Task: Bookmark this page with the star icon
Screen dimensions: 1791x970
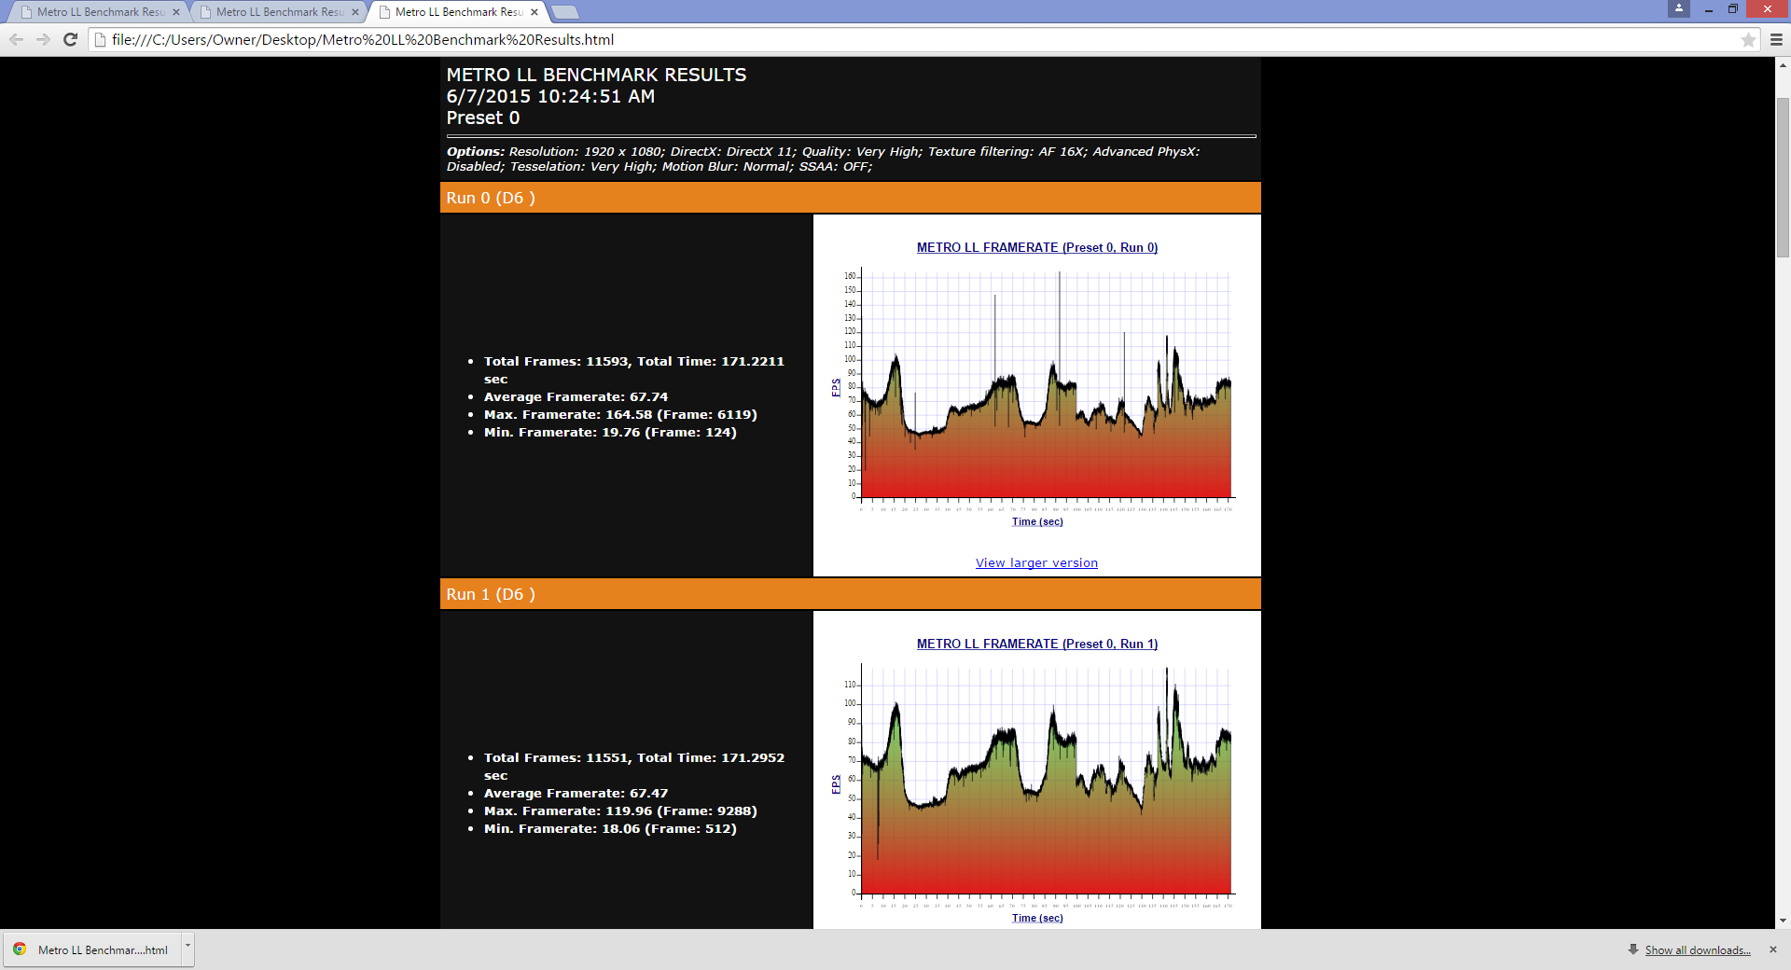Action: point(1748,39)
